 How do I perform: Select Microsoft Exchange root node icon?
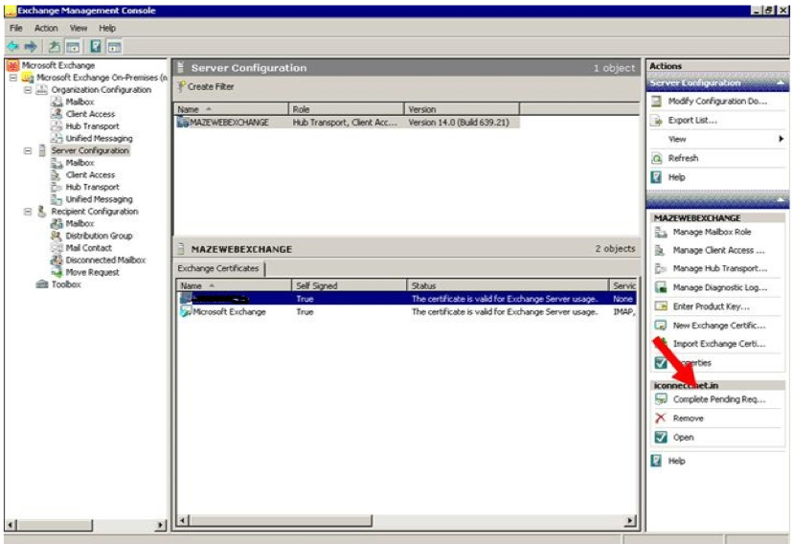(x=12, y=65)
